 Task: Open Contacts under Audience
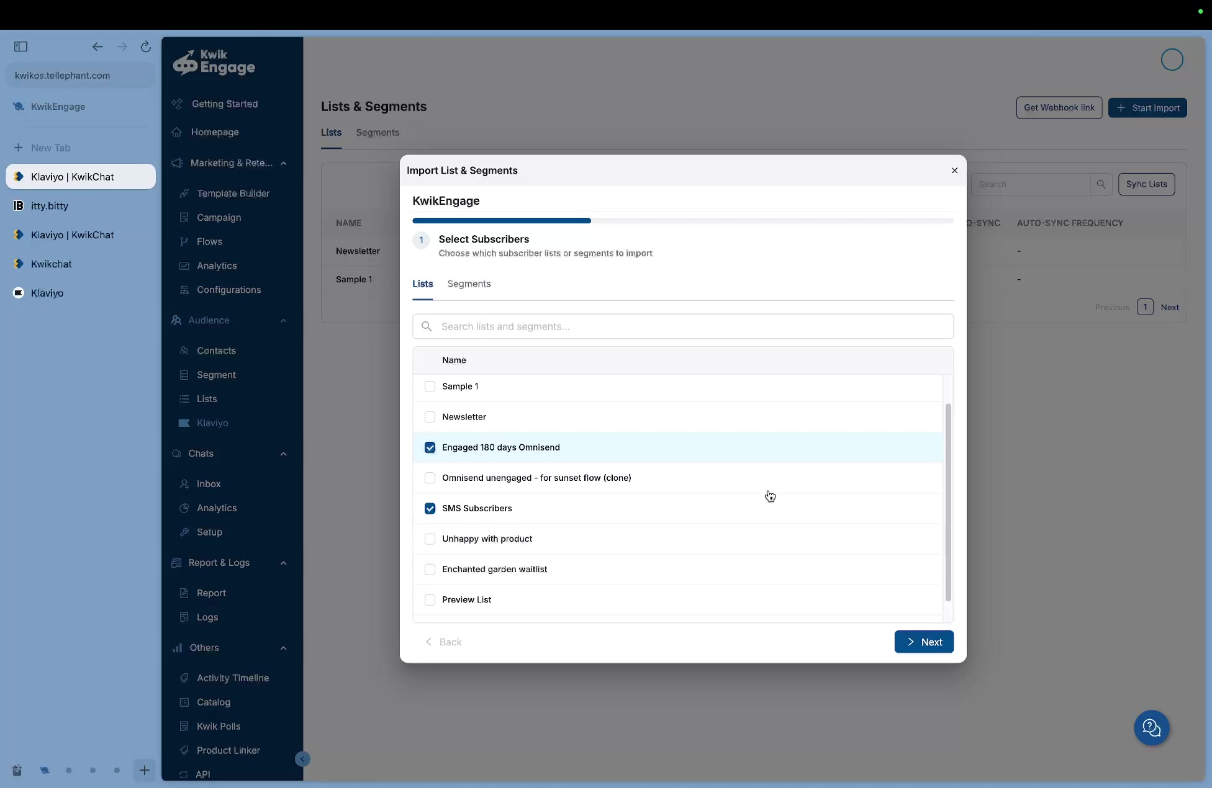pyautogui.click(x=216, y=351)
